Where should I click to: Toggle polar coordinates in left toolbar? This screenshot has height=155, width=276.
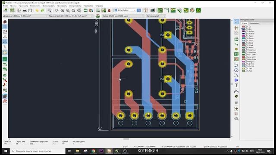[5, 32]
